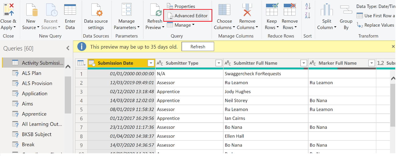The image size is (398, 156).
Task: Expand the Manage Parameters dropdown
Action: tap(138, 28)
